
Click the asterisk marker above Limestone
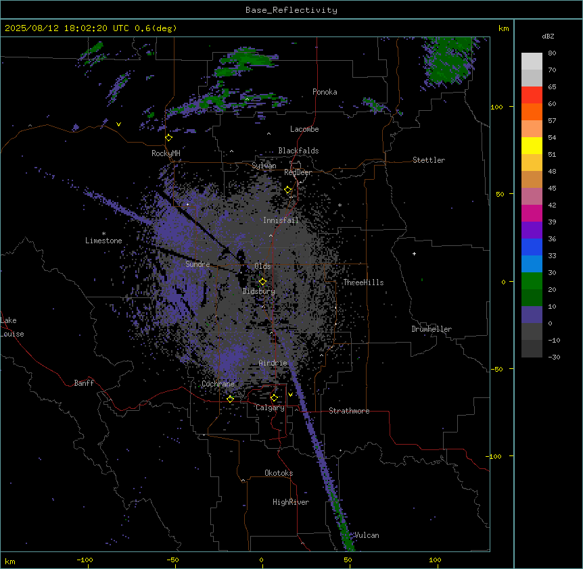pyautogui.click(x=103, y=234)
